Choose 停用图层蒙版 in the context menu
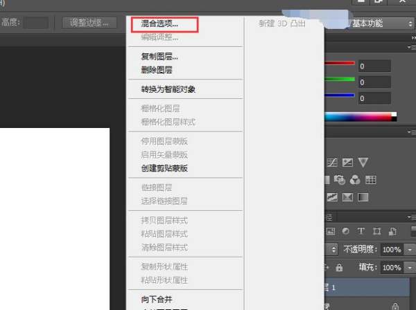The height and width of the screenshot is (310, 416). click(x=164, y=141)
